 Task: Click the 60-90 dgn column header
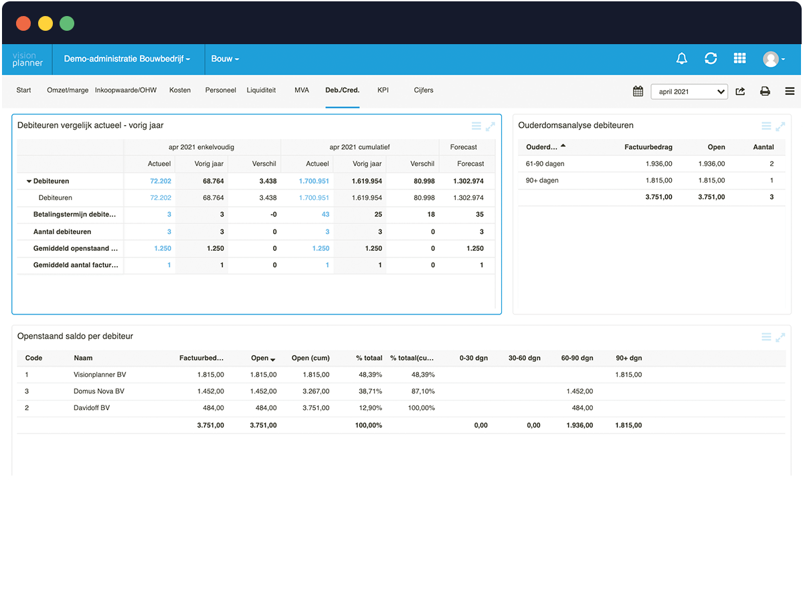pos(577,359)
